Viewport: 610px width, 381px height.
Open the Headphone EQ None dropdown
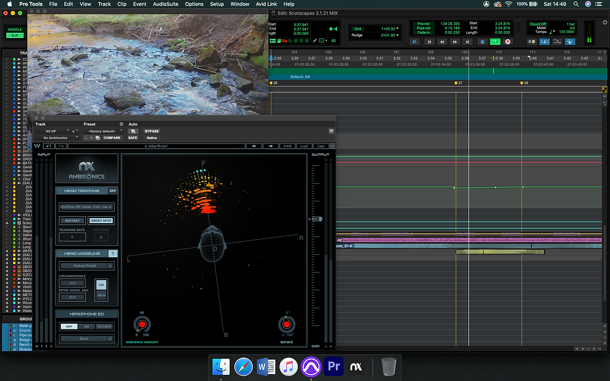87,339
